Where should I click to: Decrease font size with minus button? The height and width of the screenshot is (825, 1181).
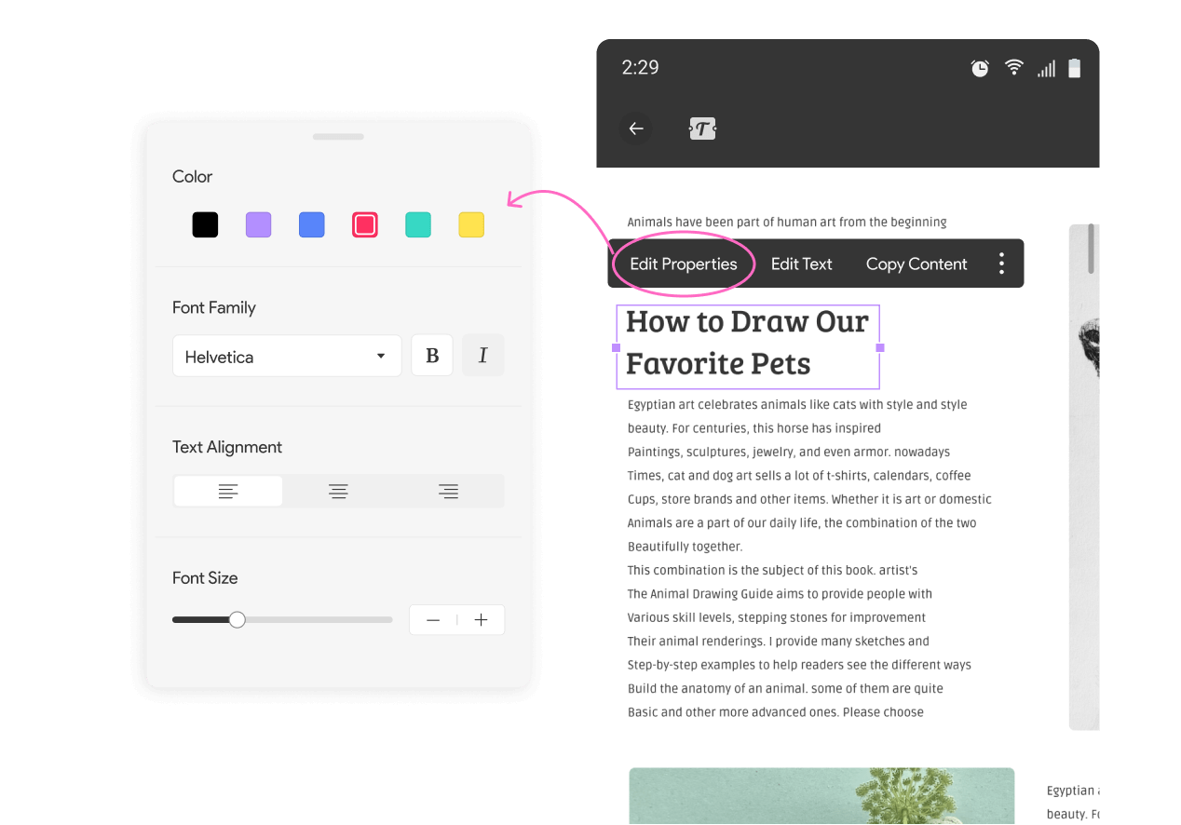click(x=433, y=620)
